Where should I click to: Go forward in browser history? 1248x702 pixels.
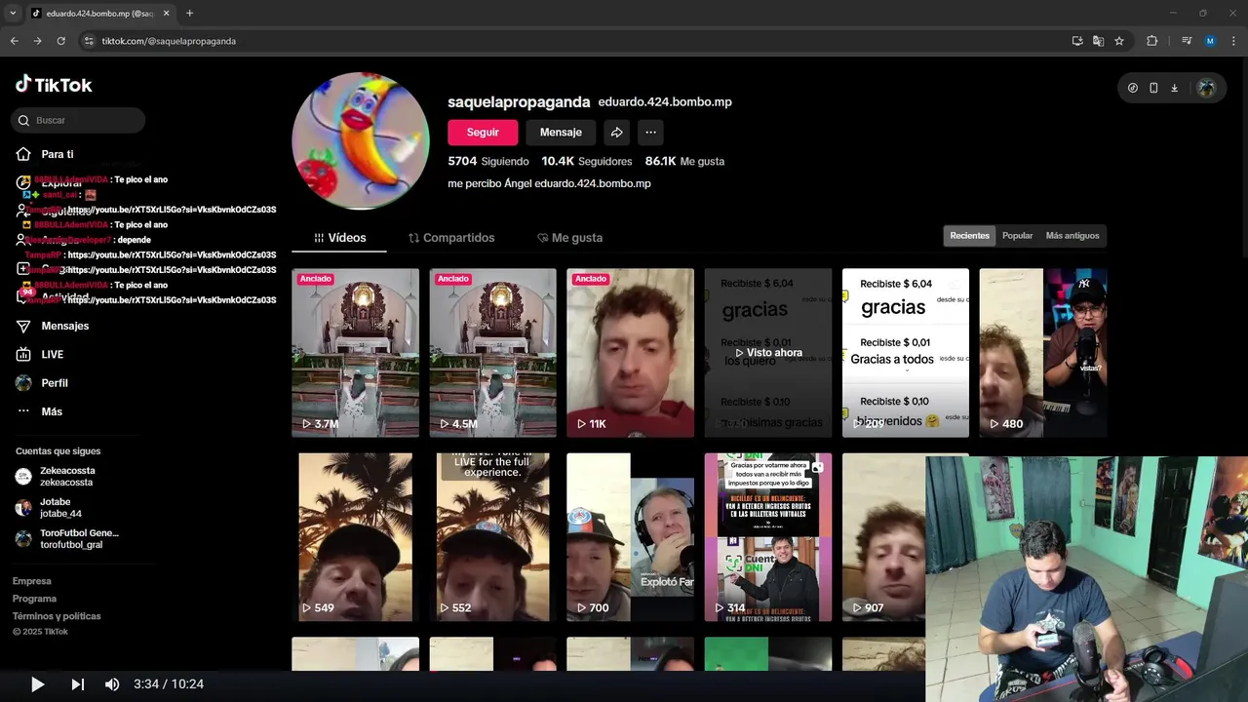pyautogui.click(x=37, y=41)
